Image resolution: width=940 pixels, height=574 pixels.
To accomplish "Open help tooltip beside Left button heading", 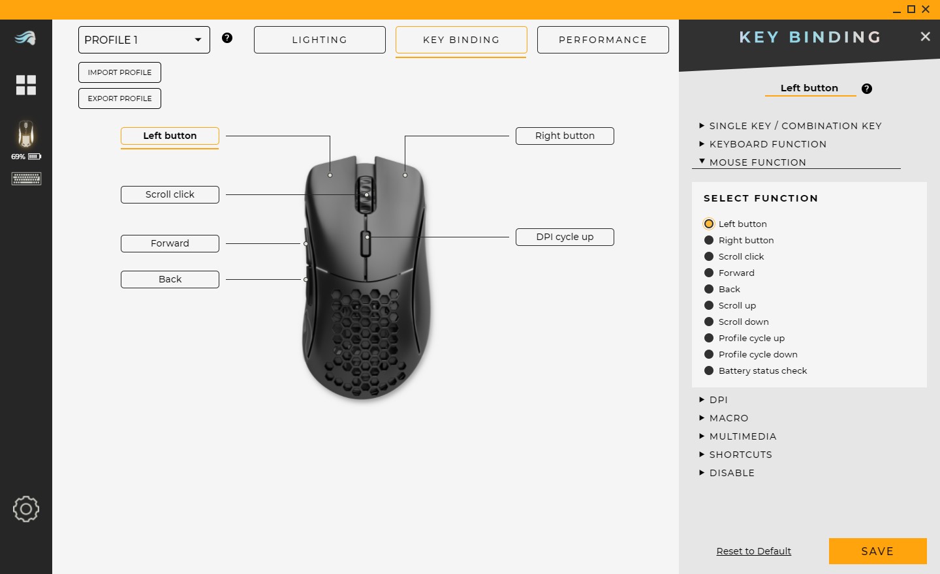I will [866, 88].
